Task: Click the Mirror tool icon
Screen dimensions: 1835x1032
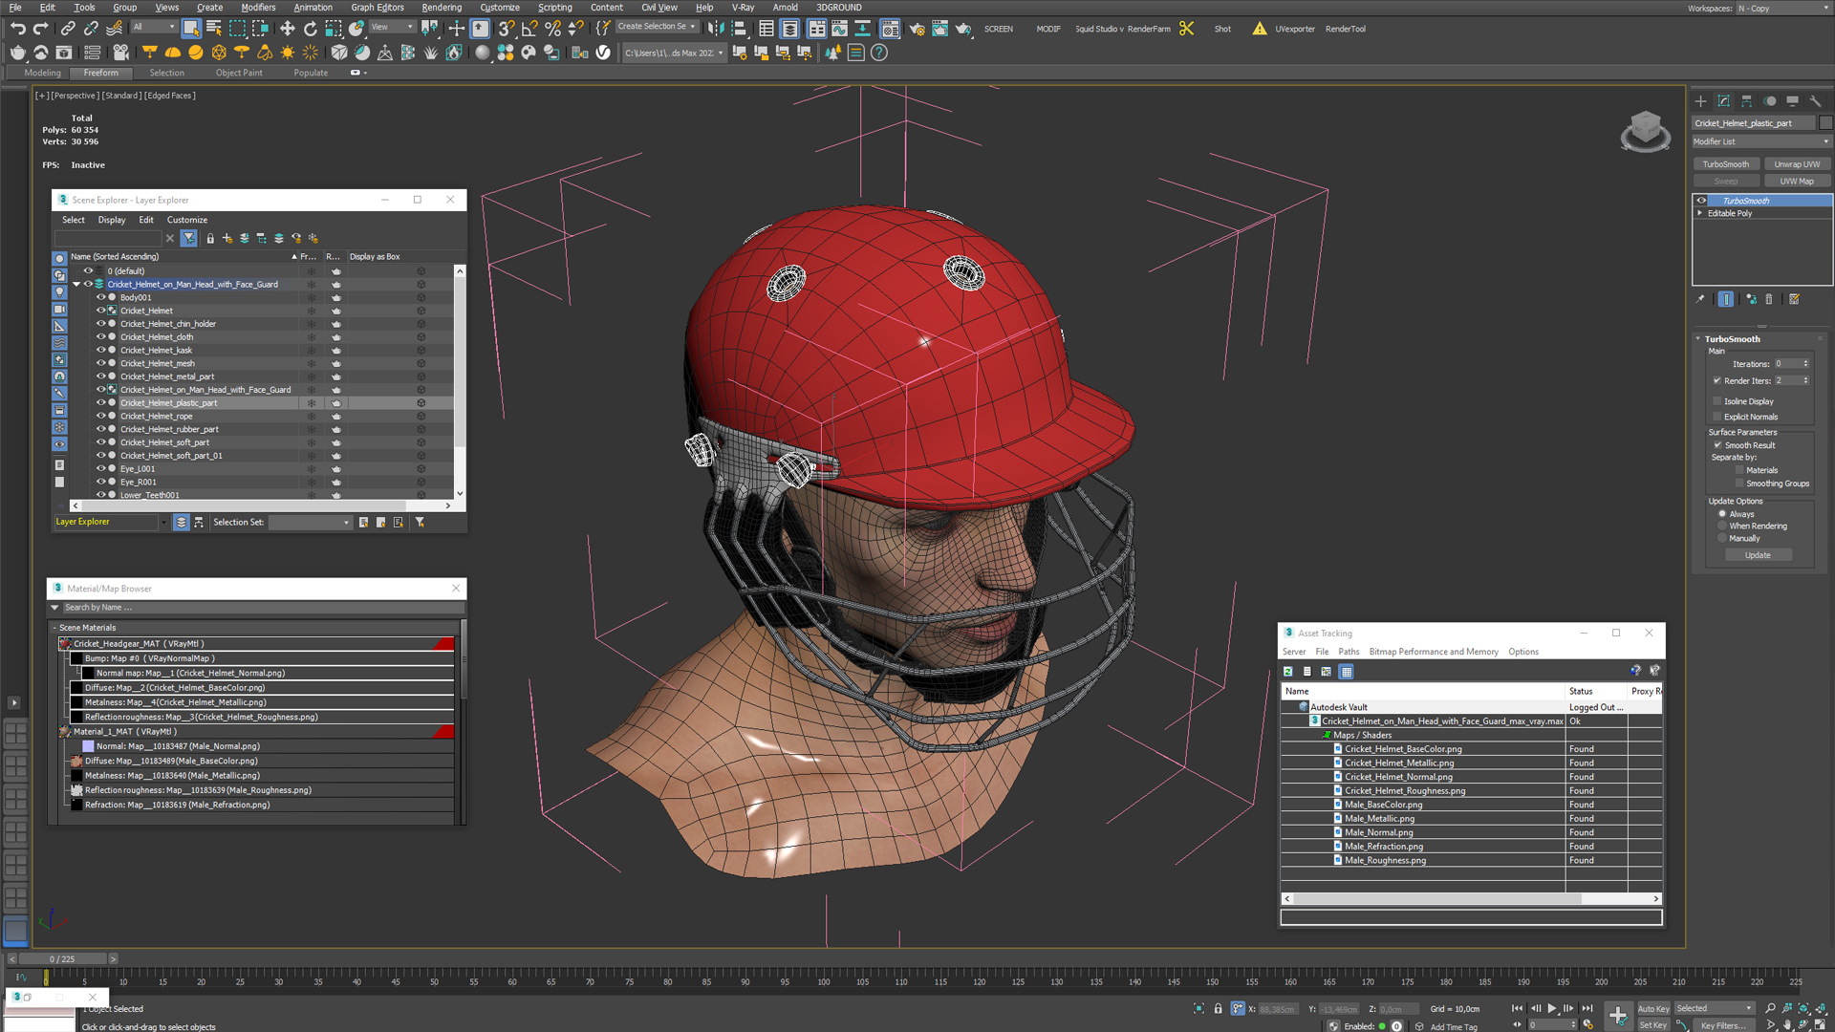Action: pyautogui.click(x=716, y=29)
